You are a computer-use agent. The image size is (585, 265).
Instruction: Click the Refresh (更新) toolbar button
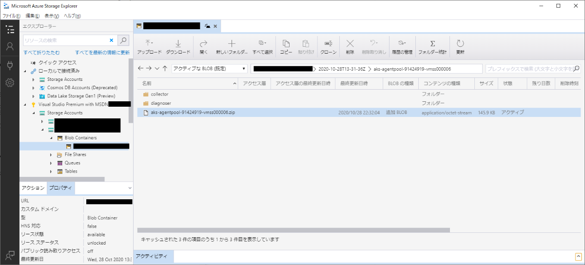point(460,47)
